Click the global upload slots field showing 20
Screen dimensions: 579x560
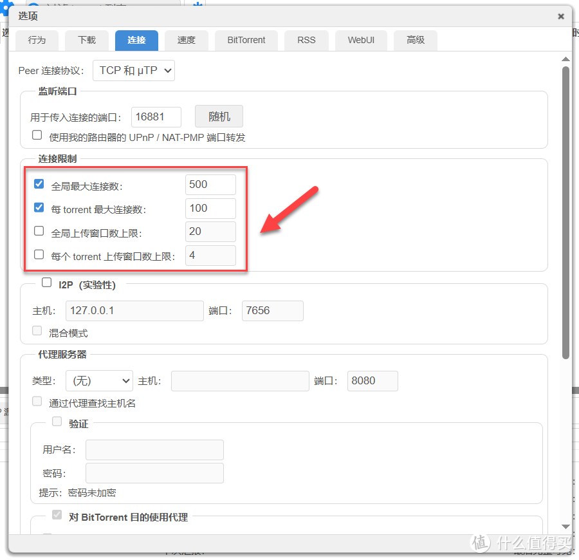210,232
